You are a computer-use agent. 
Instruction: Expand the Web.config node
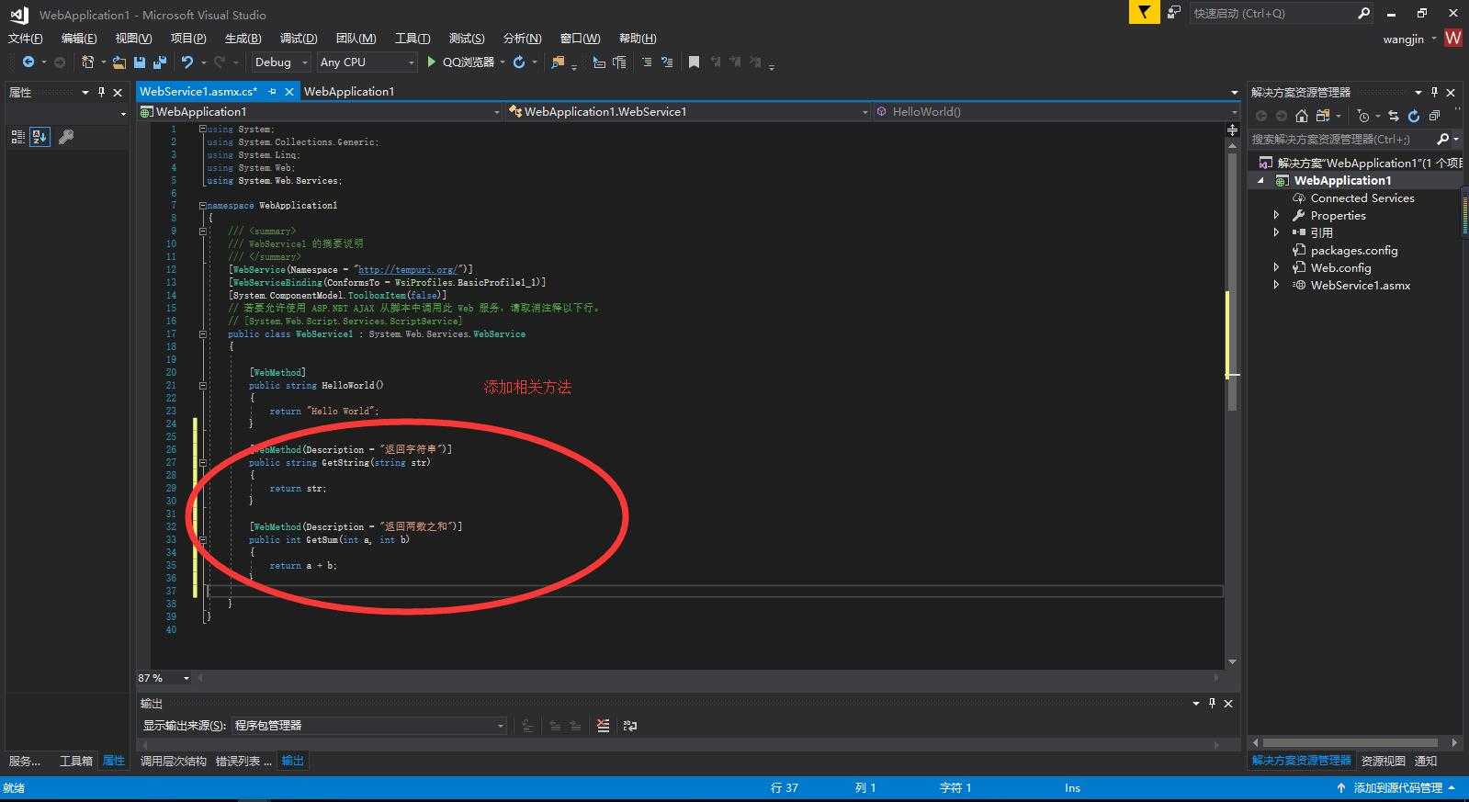pyautogui.click(x=1276, y=267)
